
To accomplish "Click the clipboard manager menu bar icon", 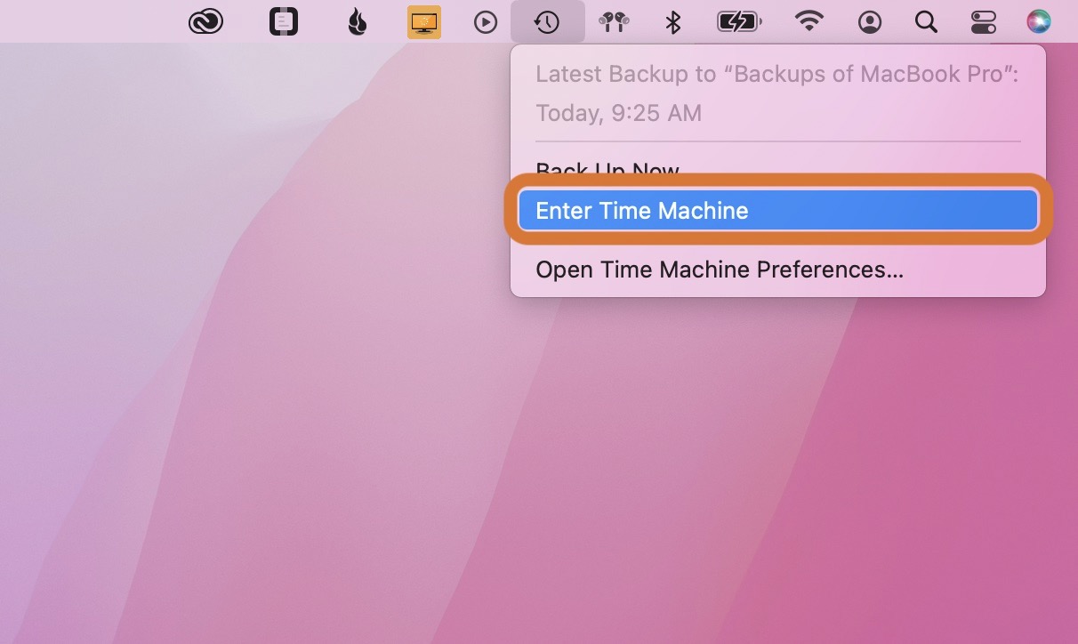I will click(283, 21).
